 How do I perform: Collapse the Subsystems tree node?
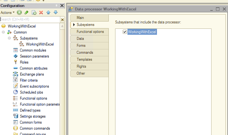point(9,38)
